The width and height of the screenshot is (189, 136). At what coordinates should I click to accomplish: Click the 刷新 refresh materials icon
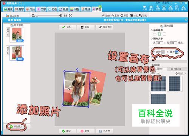(177, 73)
